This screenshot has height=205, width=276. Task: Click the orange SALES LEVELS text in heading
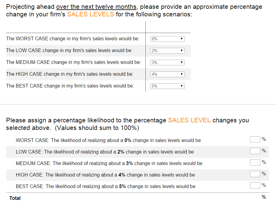pyautogui.click(x=90, y=14)
